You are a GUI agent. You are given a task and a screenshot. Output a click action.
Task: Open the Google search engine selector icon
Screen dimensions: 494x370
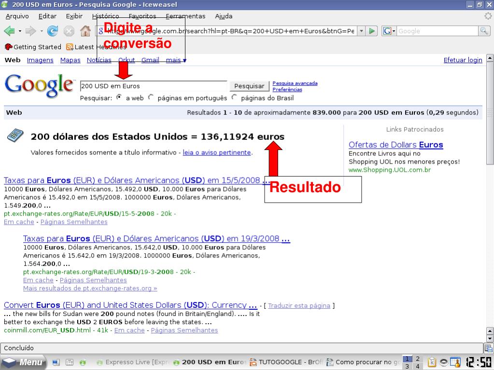pyautogui.click(x=389, y=31)
